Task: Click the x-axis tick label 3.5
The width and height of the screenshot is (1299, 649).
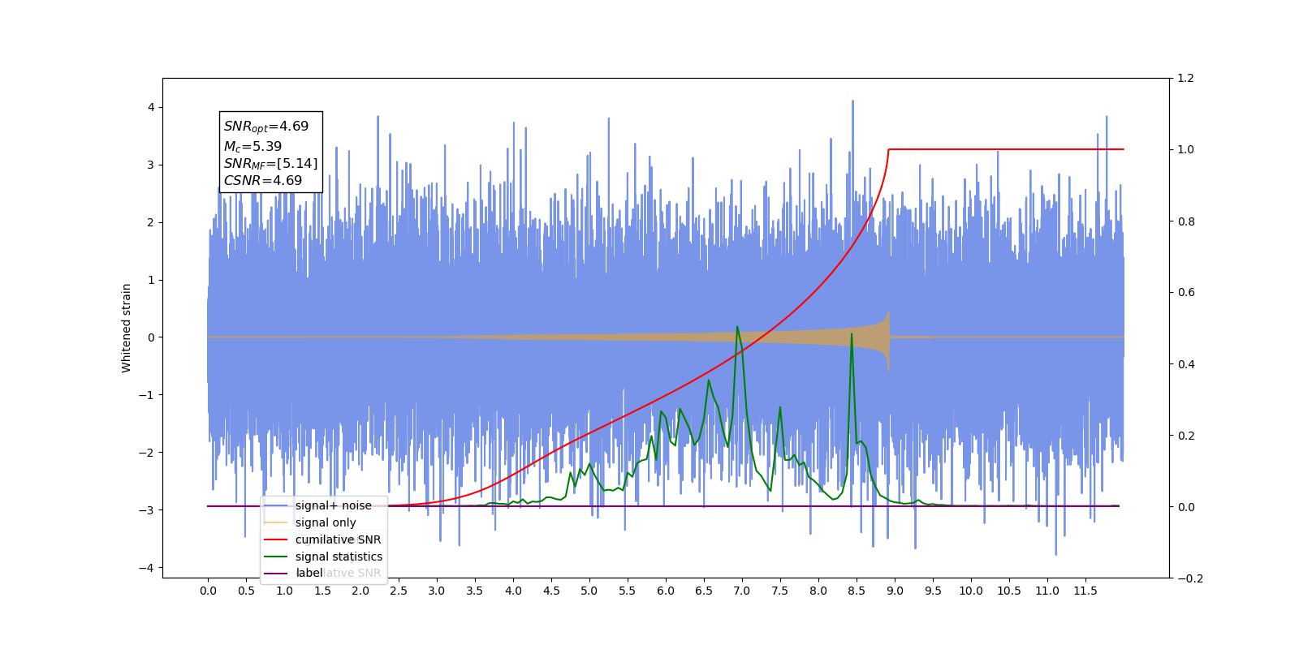Action: (475, 591)
